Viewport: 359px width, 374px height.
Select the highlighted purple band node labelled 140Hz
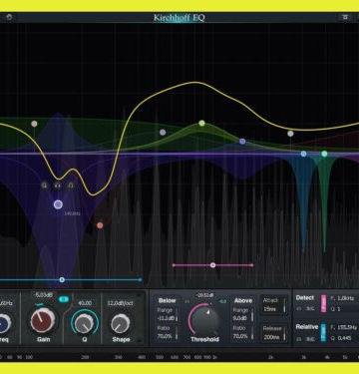tap(58, 204)
